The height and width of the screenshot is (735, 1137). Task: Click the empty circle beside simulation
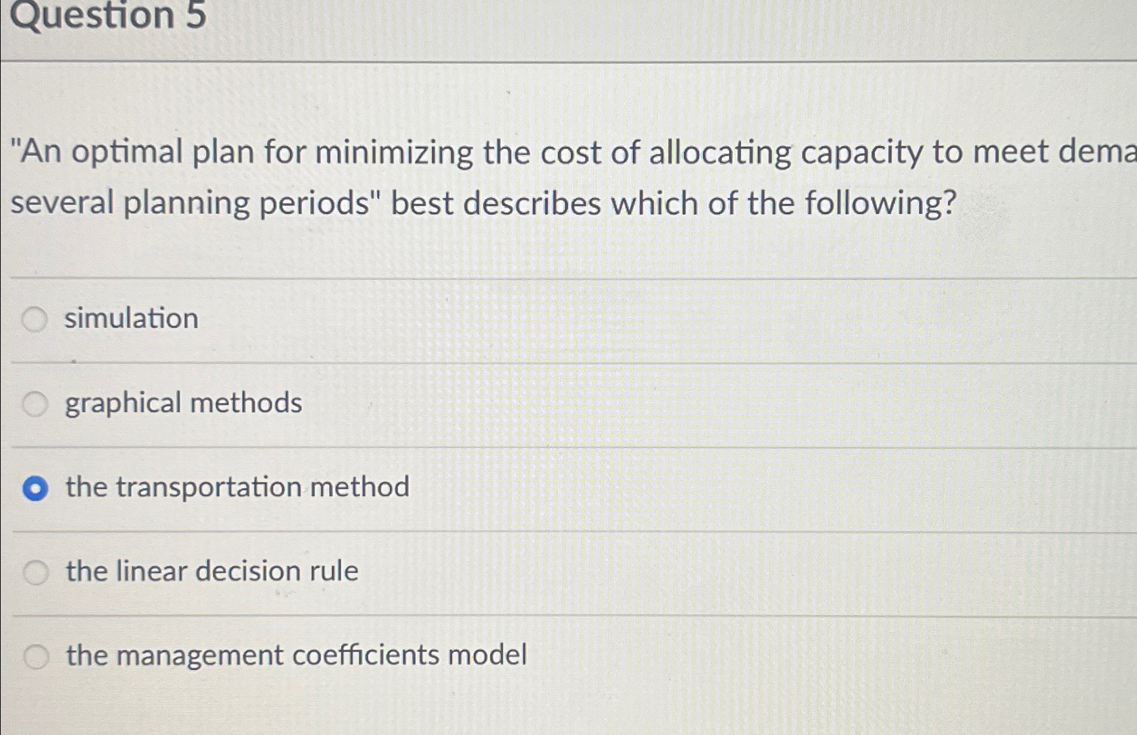[x=35, y=317]
